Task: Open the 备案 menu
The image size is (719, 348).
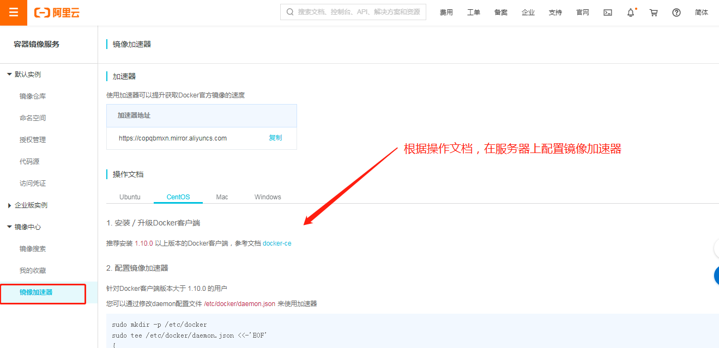Action: point(501,13)
